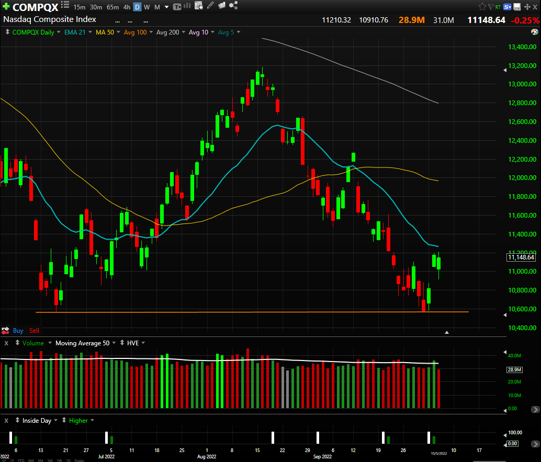This screenshot has width=541, height=462.
Task: Expand Moving Average 50 dropdown arrow
Action: click(x=114, y=343)
